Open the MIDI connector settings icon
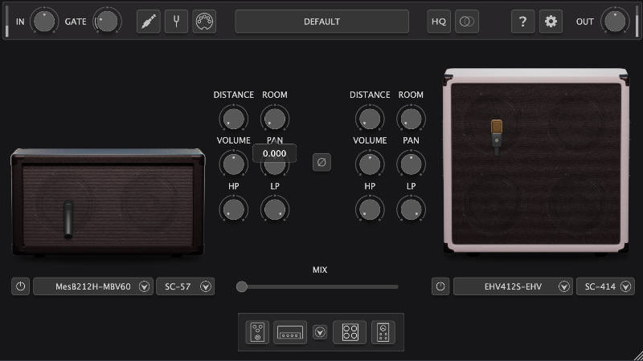 coord(204,22)
